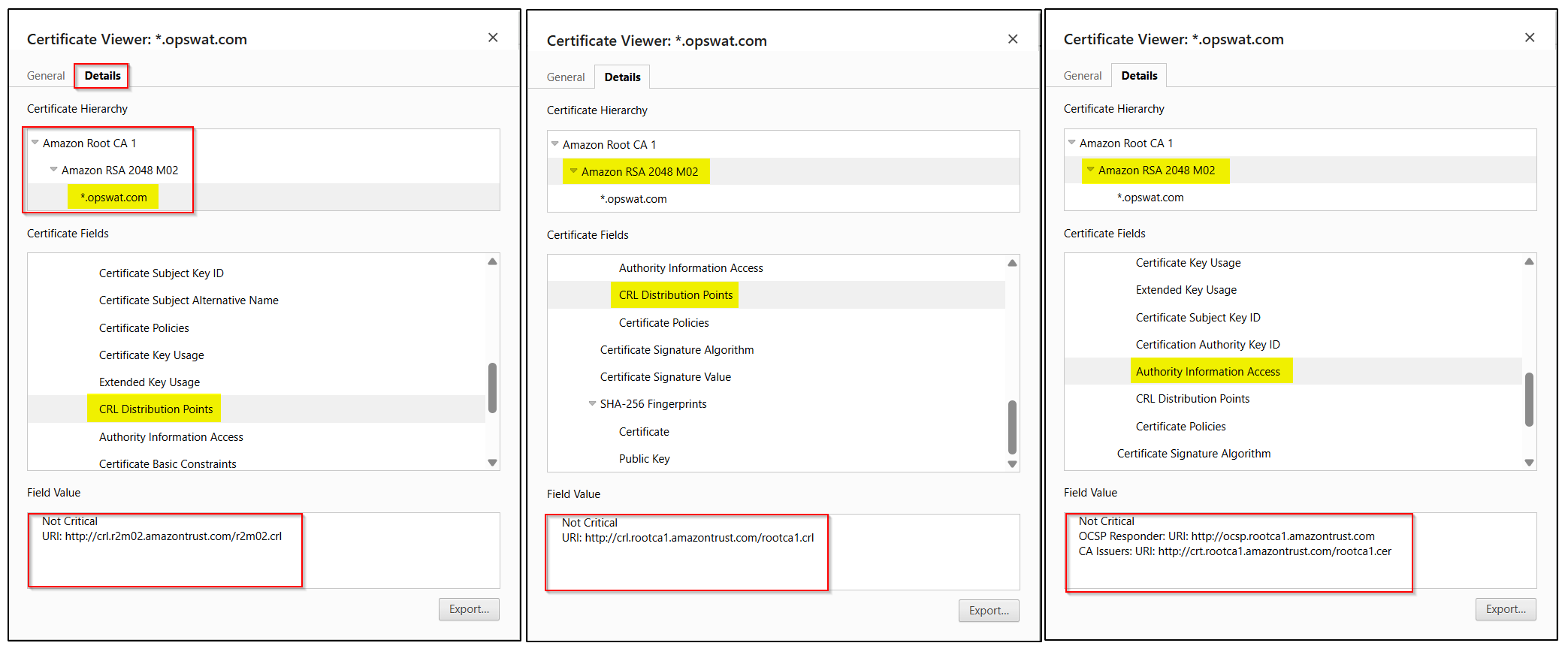Click Export button in left viewer
This screenshot has height=649, width=1568.
point(469,609)
